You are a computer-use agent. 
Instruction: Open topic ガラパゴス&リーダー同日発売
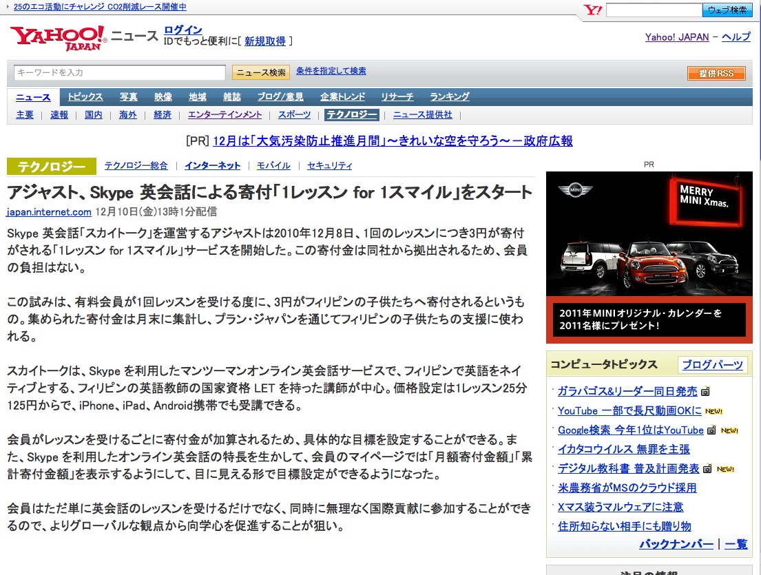tap(627, 391)
